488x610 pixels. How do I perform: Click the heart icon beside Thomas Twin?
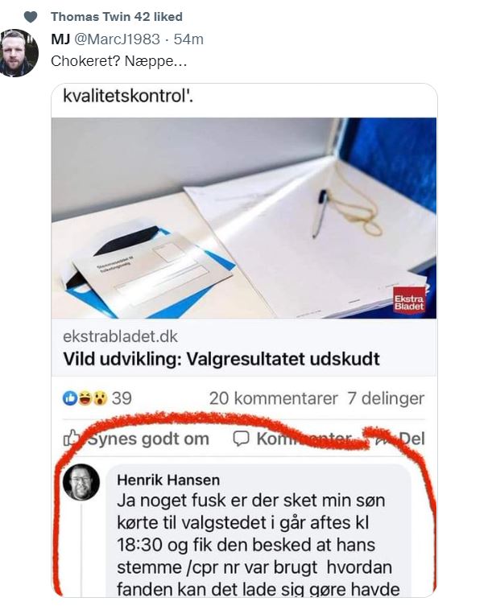click(31, 17)
